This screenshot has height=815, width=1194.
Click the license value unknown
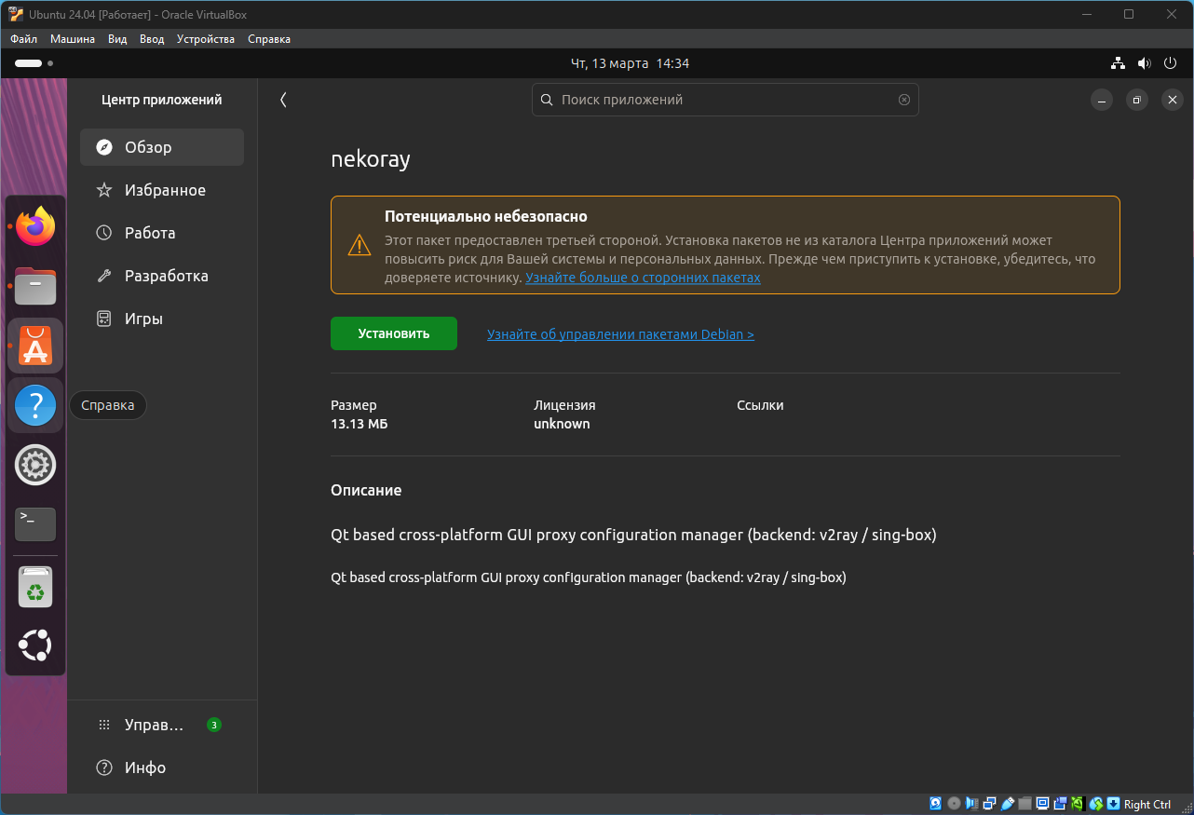pos(562,424)
